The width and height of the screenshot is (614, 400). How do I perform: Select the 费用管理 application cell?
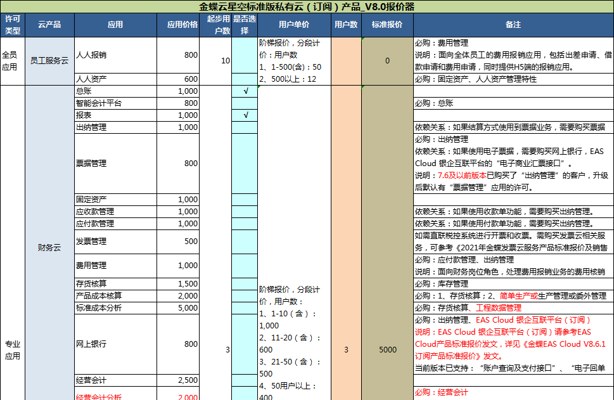(115, 266)
